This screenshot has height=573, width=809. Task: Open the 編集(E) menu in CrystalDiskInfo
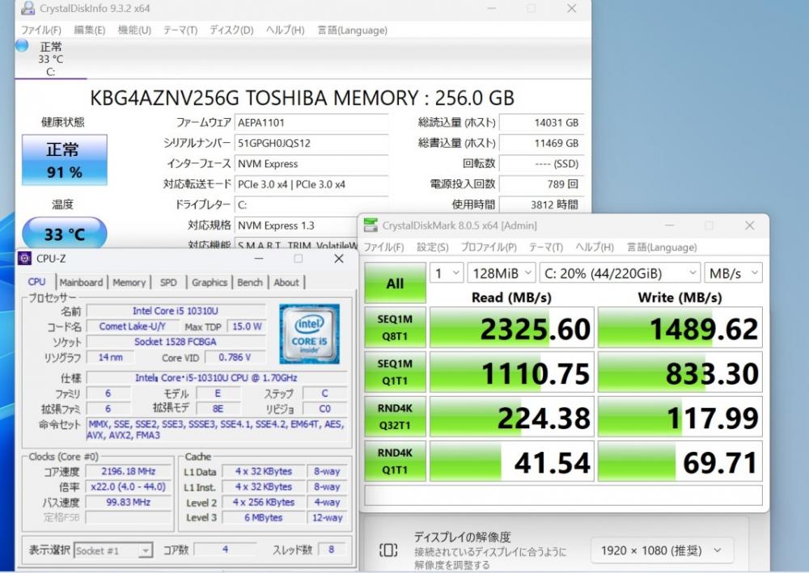tap(89, 30)
